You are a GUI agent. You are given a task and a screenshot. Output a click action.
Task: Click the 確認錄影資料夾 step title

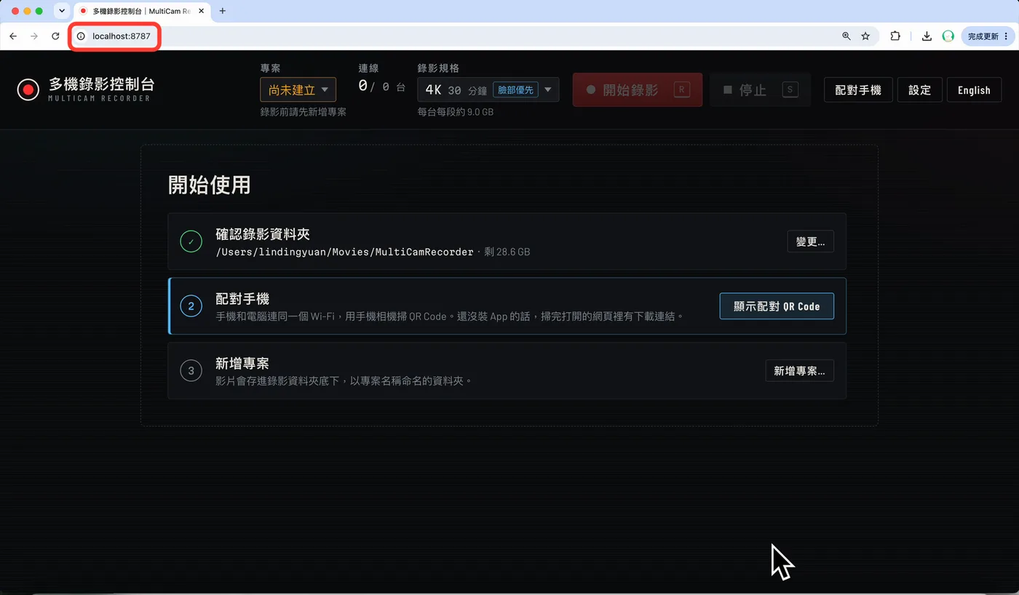[263, 234]
